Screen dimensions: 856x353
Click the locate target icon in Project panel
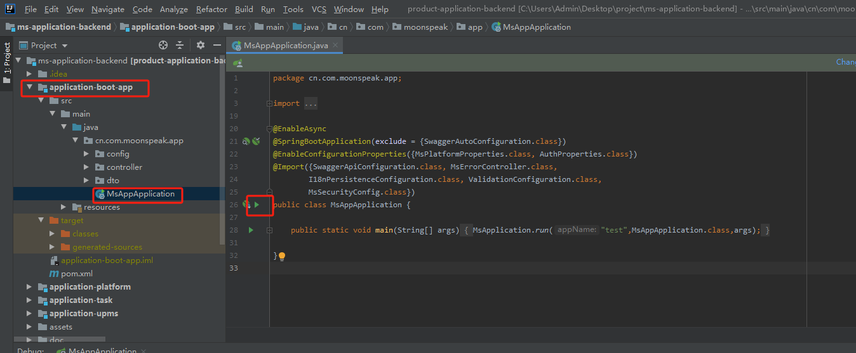click(163, 45)
